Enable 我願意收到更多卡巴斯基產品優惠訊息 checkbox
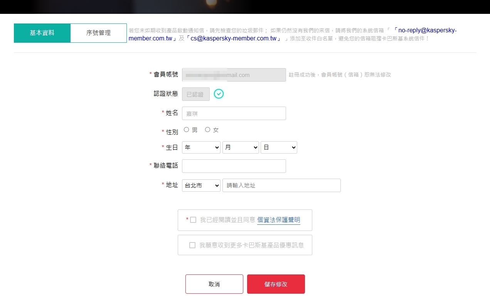490x306 pixels. 192,245
